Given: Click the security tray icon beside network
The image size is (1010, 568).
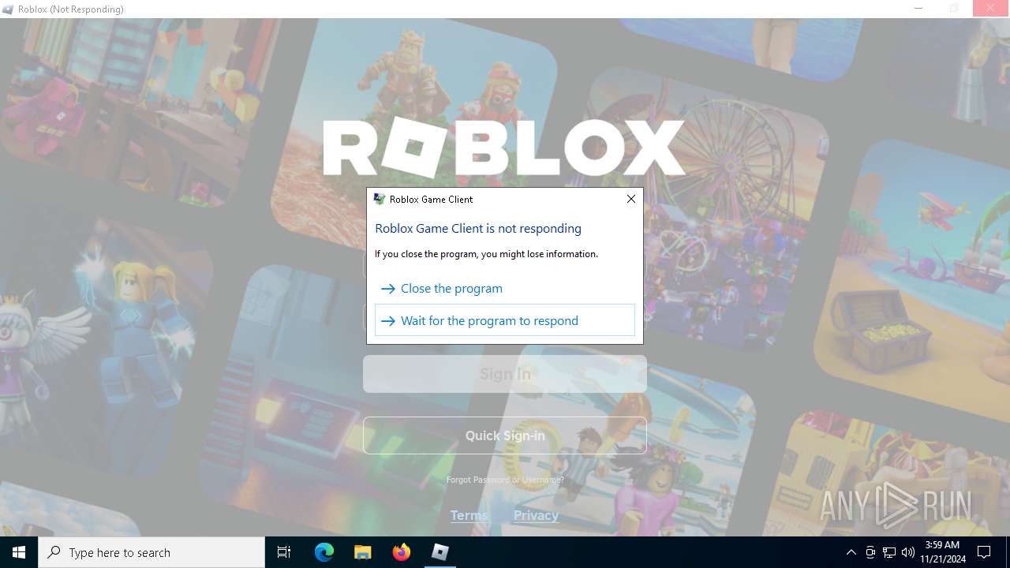Looking at the screenshot, I should coord(870,552).
